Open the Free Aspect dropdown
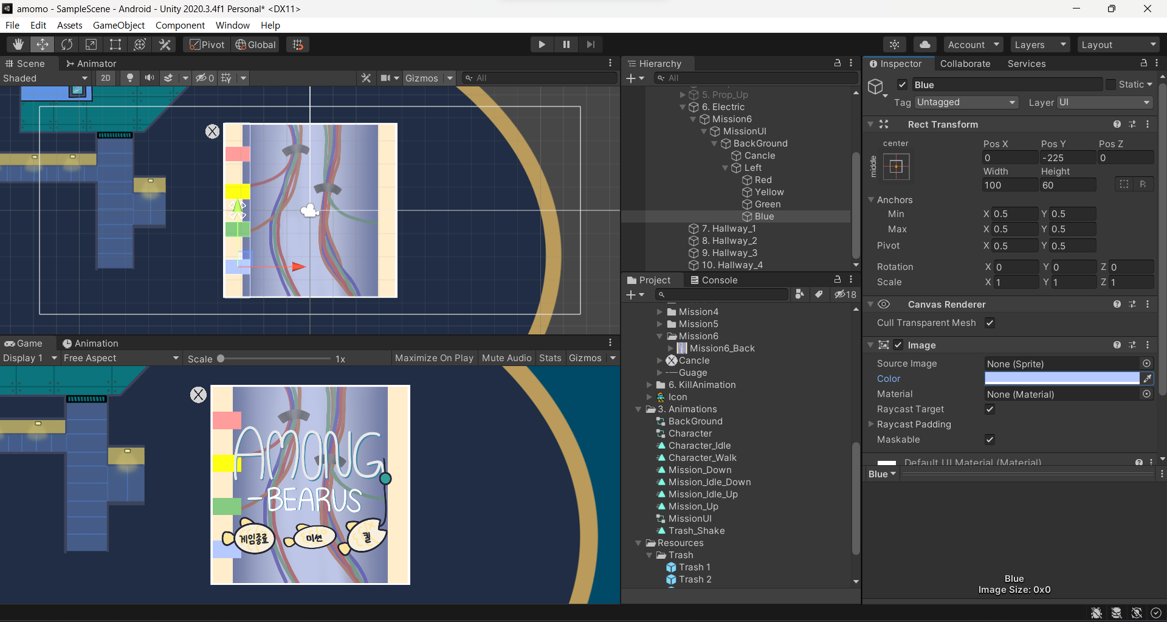The image size is (1167, 622). click(x=122, y=358)
